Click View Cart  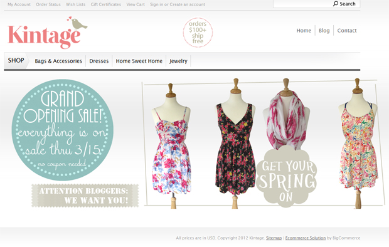[136, 4]
